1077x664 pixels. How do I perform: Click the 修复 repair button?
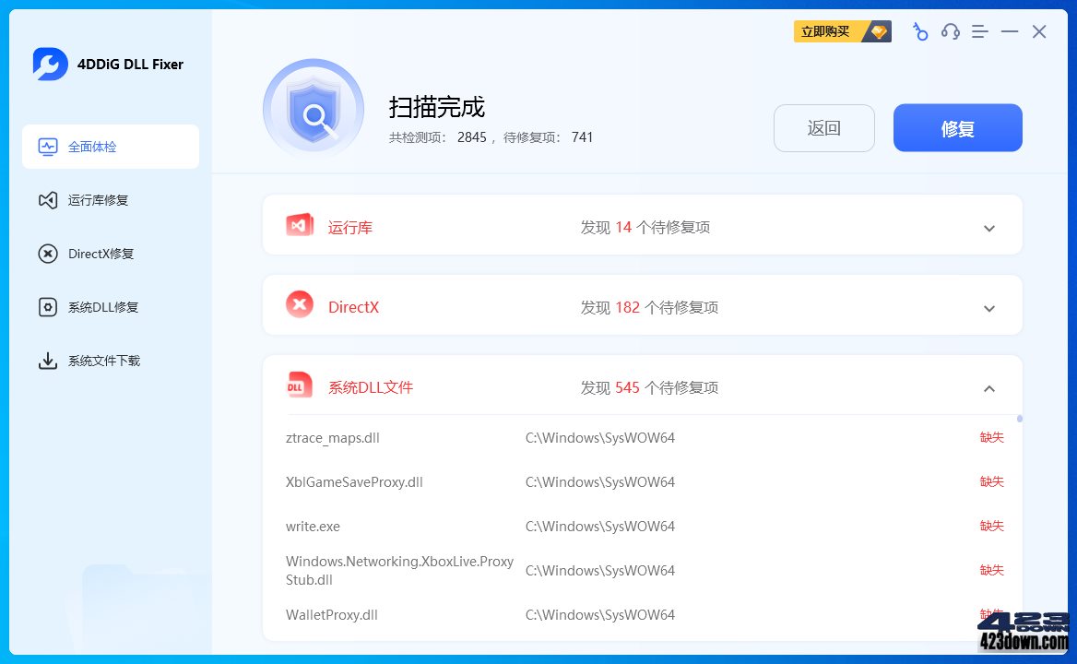click(x=957, y=127)
